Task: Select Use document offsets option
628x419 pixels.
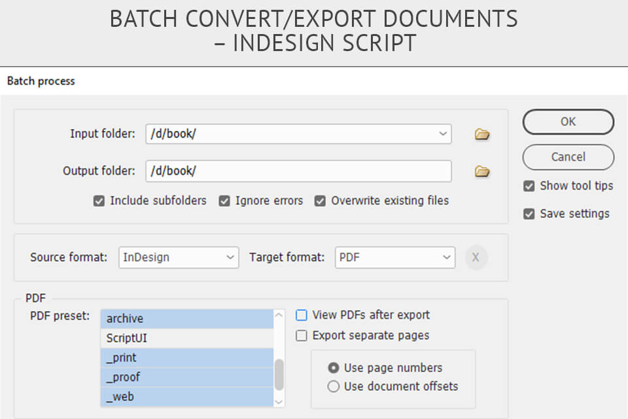Action: pos(334,386)
